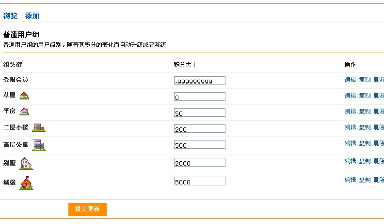
Task: Click the 平房 bungalow icon
Action: (x=24, y=112)
